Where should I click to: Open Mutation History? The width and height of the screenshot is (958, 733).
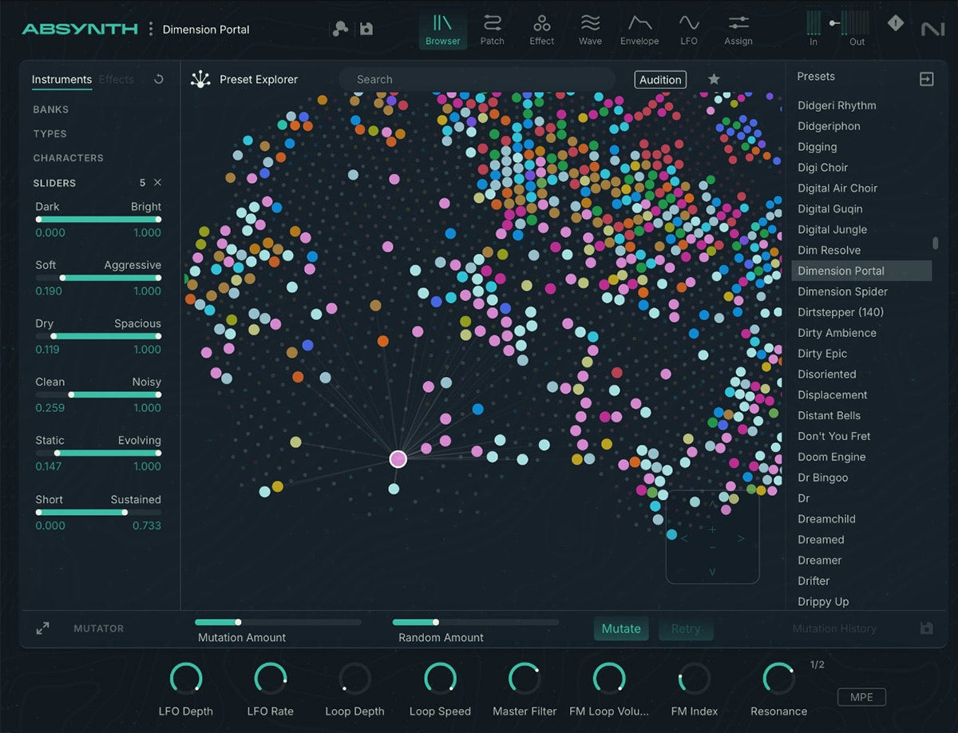pyautogui.click(x=834, y=628)
